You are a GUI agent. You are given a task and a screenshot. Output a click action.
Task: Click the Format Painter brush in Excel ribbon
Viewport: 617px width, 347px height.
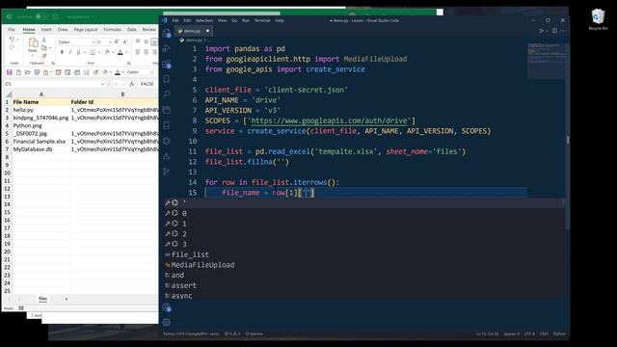pyautogui.click(x=44, y=56)
